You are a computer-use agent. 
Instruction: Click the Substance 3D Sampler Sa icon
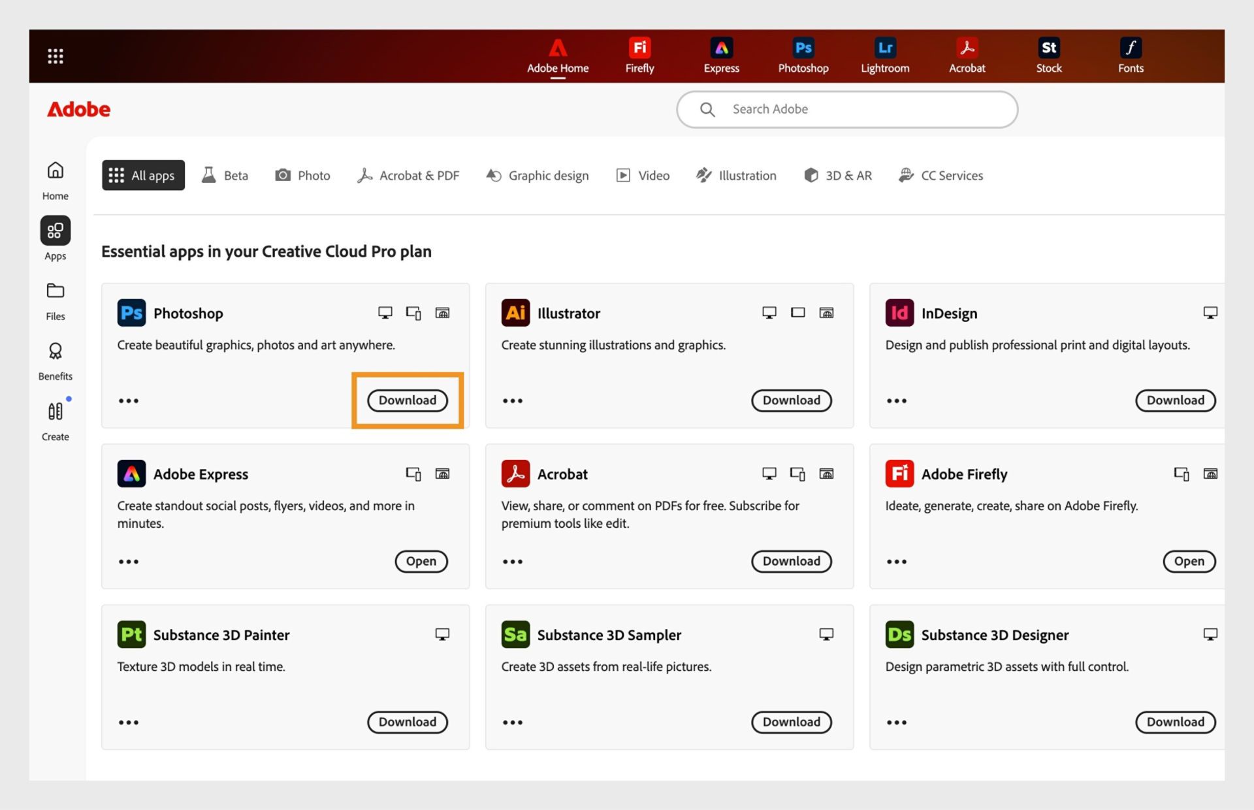[x=515, y=634]
